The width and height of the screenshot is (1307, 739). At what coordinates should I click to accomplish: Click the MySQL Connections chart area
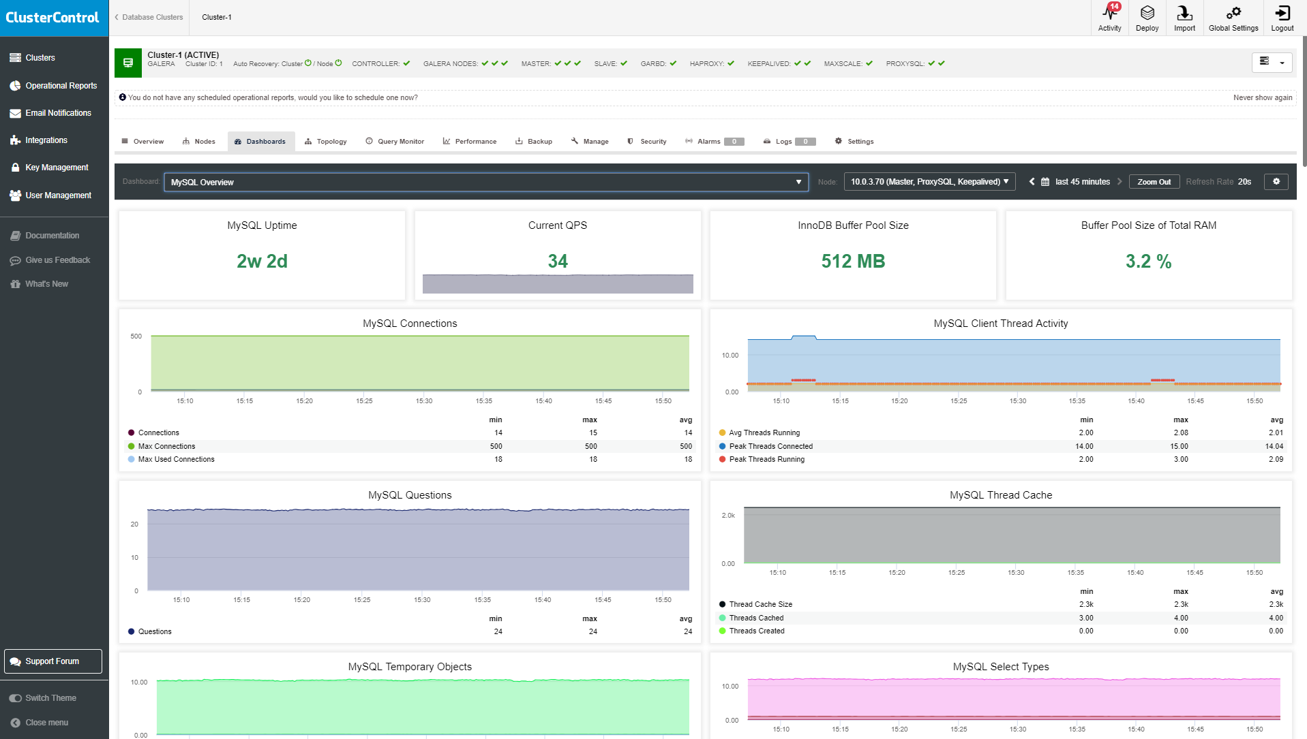click(420, 364)
